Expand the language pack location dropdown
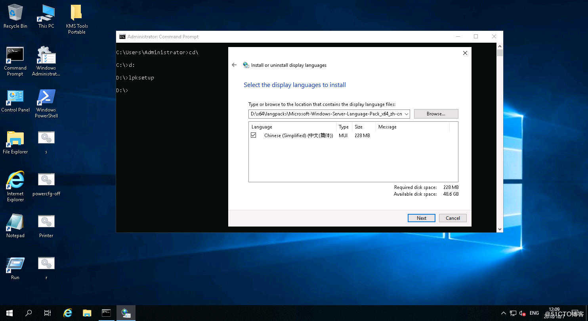 pyautogui.click(x=407, y=114)
